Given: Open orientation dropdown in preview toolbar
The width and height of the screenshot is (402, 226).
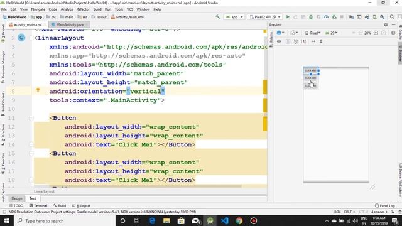Looking at the screenshot, I should 294,33.
